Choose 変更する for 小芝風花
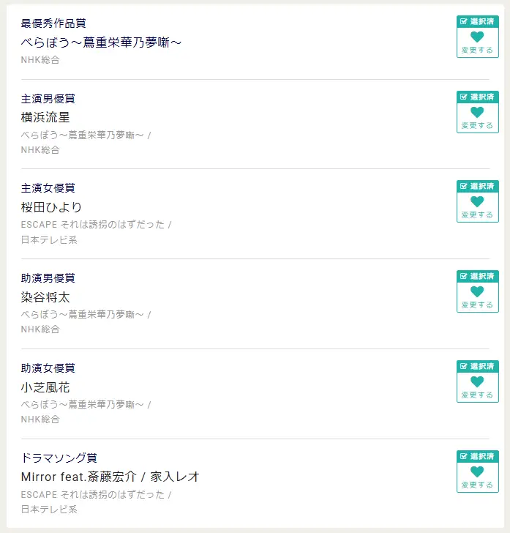The image size is (510, 533). coord(477,395)
